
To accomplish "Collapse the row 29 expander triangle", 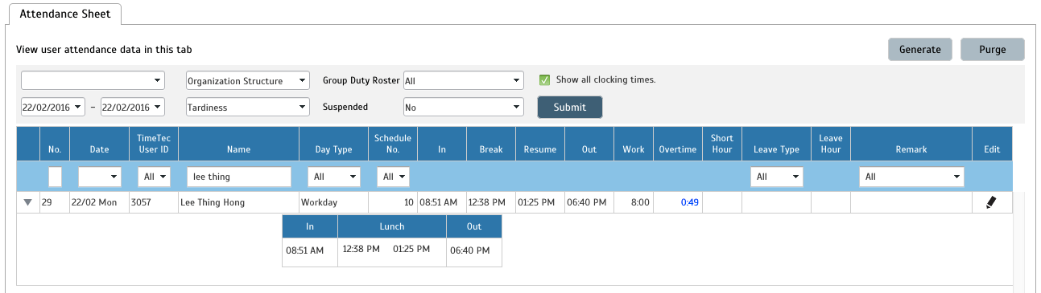I will (28, 202).
